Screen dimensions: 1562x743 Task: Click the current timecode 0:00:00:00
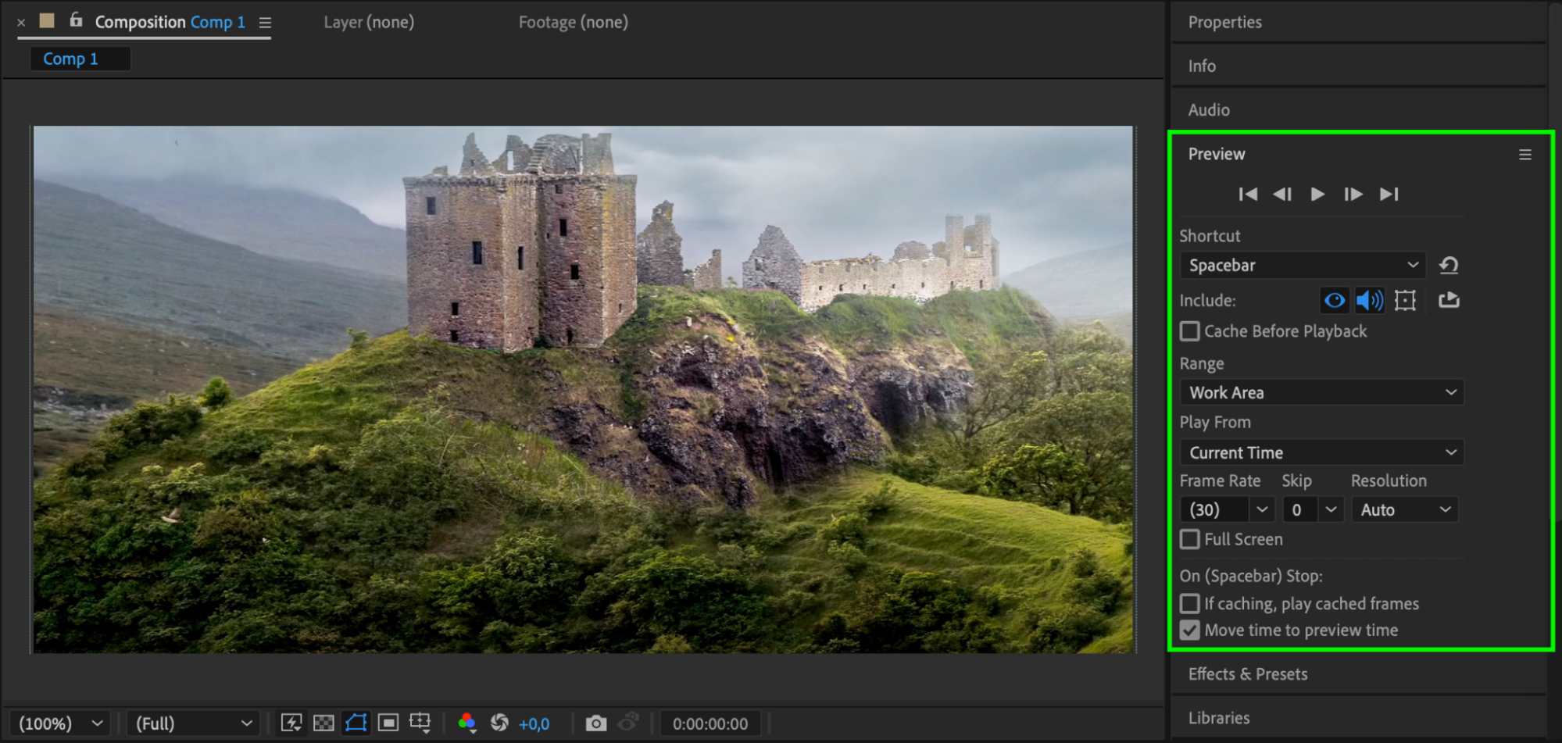click(x=710, y=724)
